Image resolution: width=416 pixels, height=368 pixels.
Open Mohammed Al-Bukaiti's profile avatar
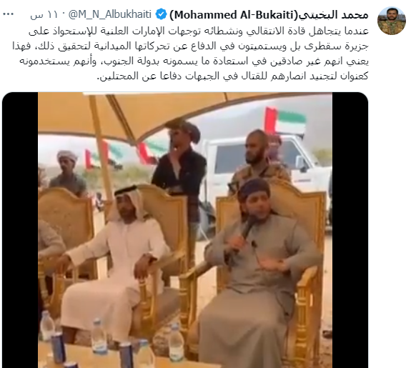pyautogui.click(x=392, y=21)
